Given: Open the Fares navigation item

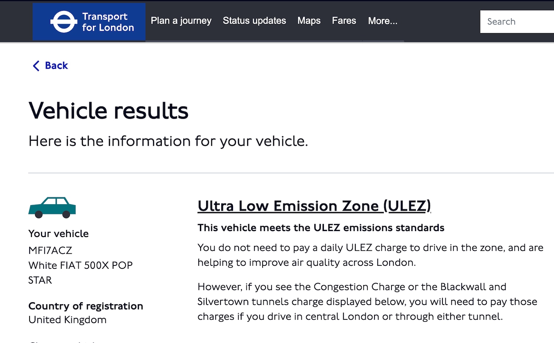Looking at the screenshot, I should [x=344, y=21].
